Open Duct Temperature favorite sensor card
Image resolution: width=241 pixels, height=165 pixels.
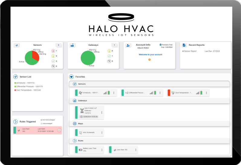click(188, 93)
